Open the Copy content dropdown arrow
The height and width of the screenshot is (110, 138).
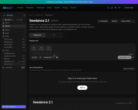tap(133, 21)
